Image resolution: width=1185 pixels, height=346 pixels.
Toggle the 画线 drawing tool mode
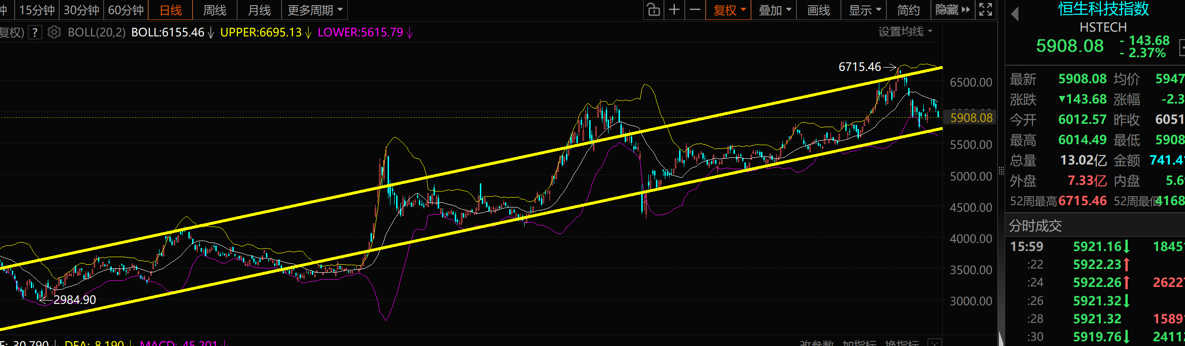coord(818,10)
